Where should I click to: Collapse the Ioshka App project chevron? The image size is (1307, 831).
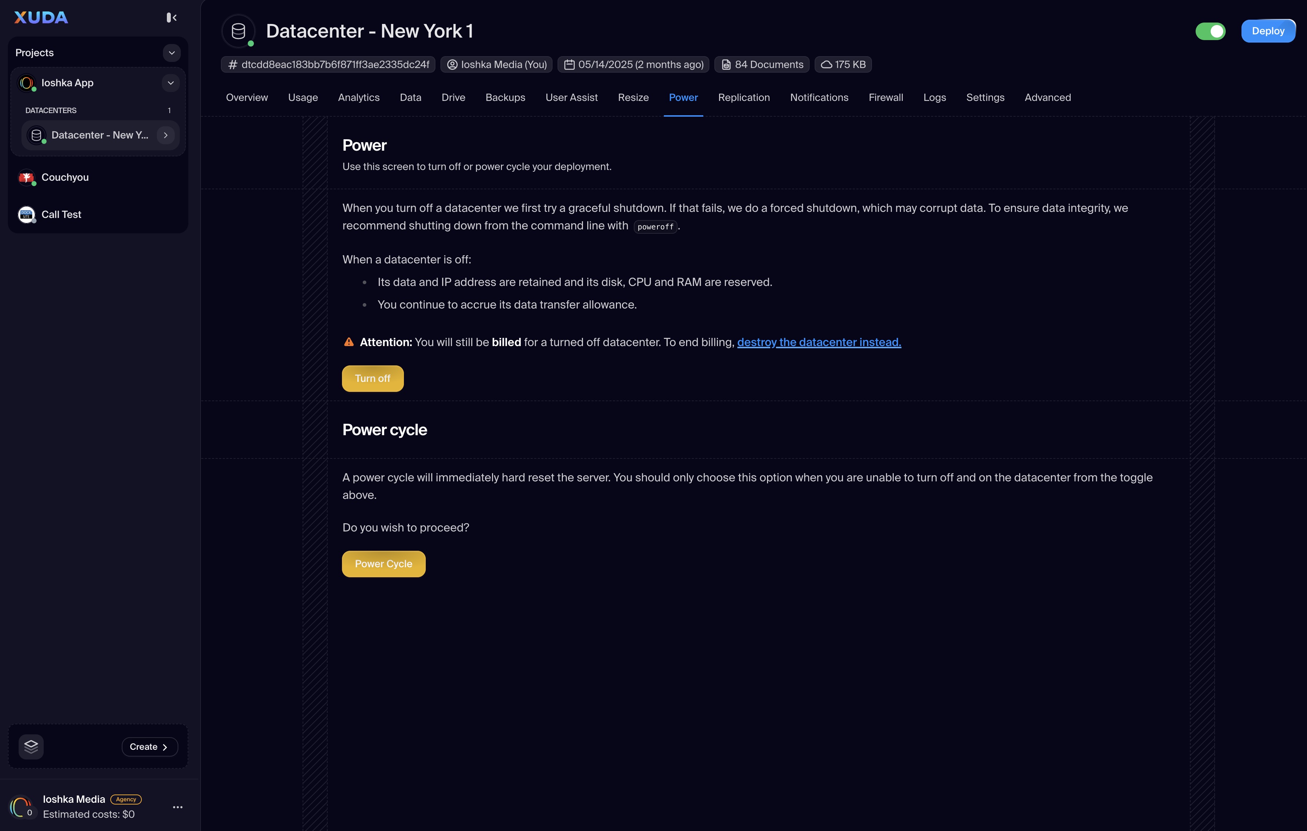(170, 83)
